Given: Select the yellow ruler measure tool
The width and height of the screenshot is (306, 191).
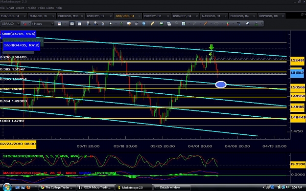Looking at the screenshot, I should (x=152, y=23).
